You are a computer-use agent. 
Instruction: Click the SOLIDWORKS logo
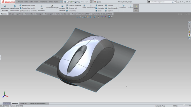coord(8,2)
